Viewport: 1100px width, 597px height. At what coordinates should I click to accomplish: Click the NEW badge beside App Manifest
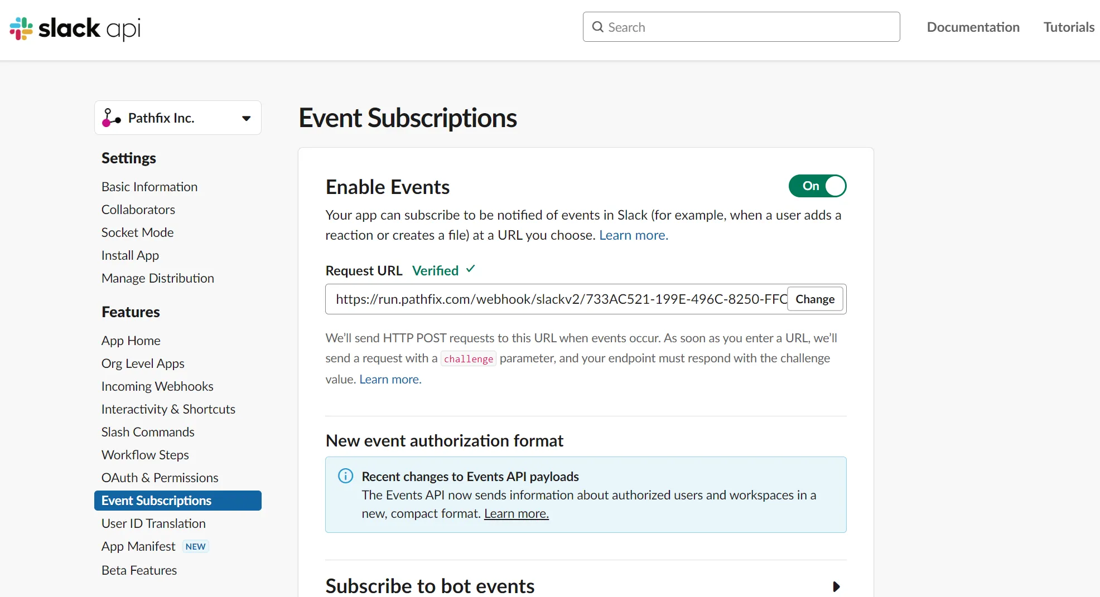point(195,546)
